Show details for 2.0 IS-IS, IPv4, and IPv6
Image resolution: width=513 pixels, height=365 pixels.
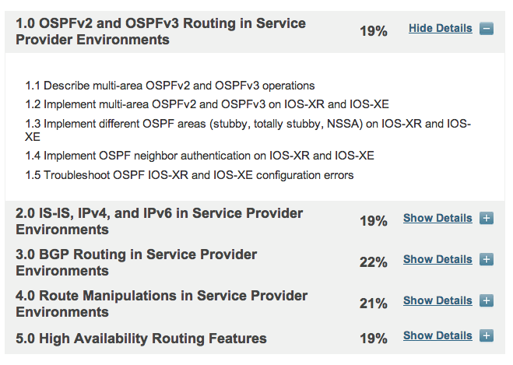click(437, 218)
